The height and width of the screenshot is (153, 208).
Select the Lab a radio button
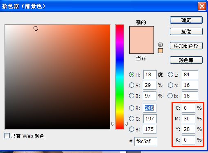[170, 85]
